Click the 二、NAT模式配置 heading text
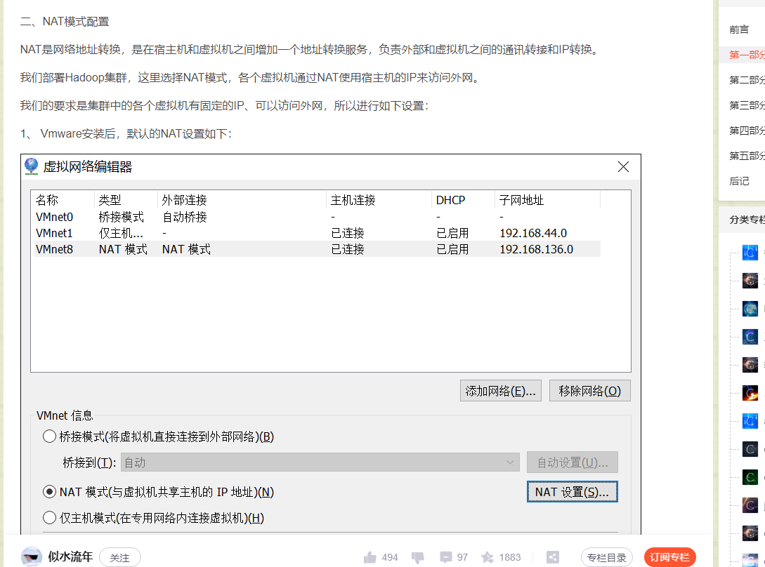The width and height of the screenshot is (765, 567). (x=65, y=22)
